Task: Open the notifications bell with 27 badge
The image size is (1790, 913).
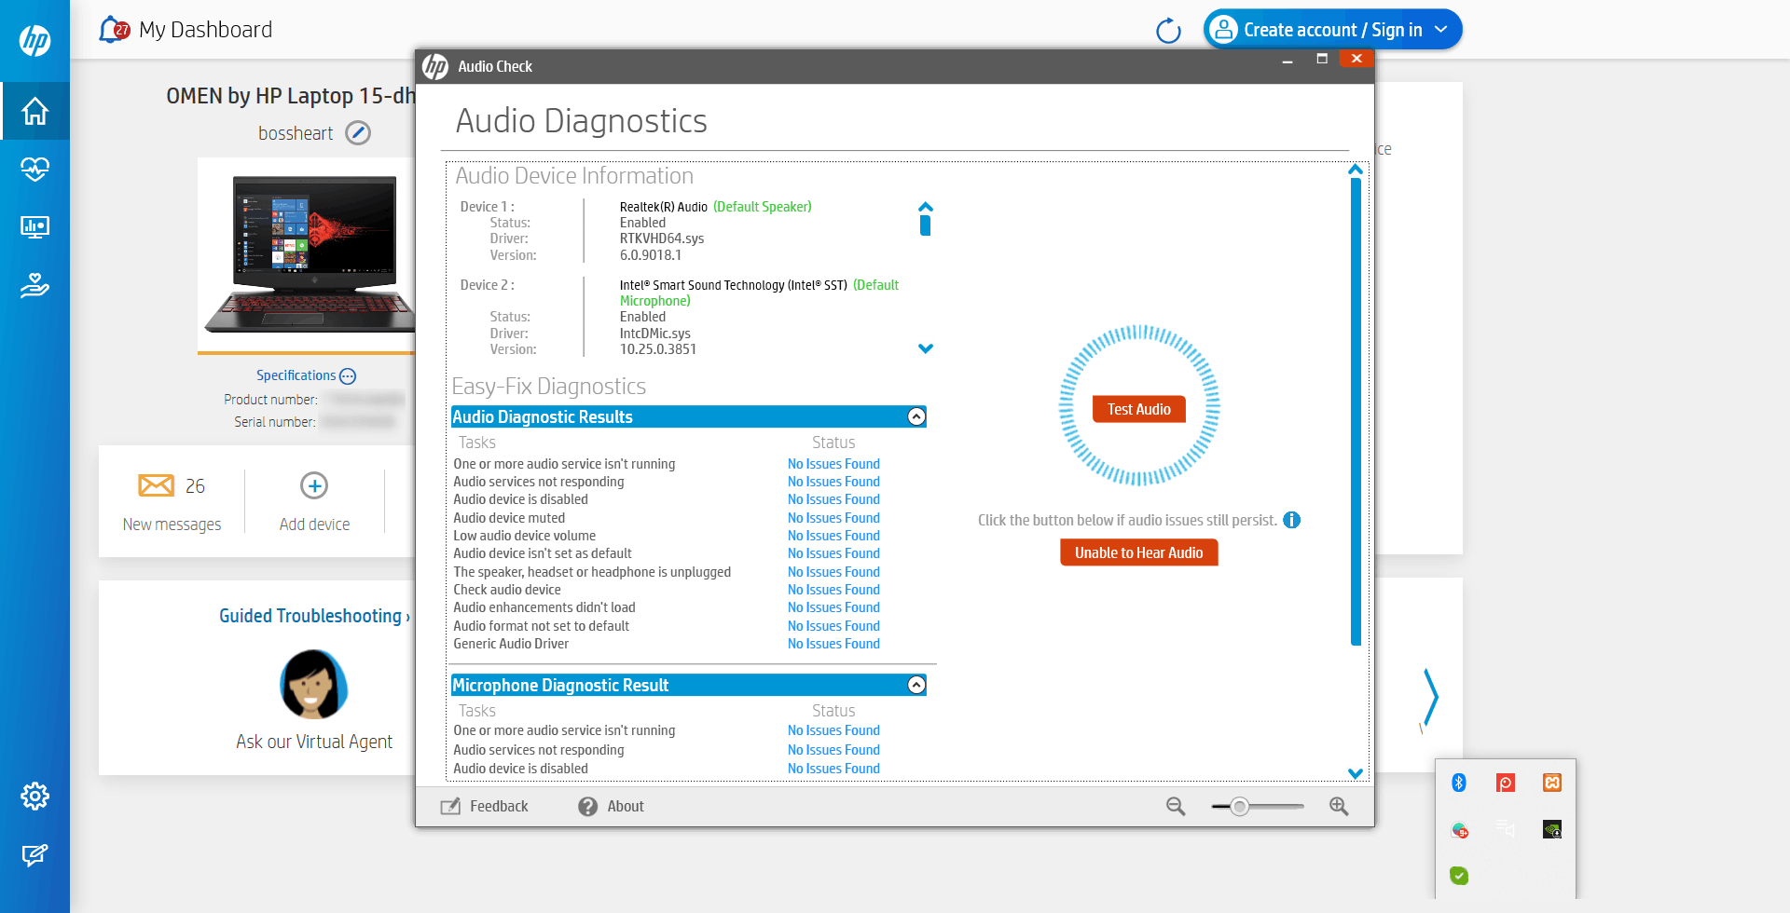Action: pyautogui.click(x=114, y=30)
